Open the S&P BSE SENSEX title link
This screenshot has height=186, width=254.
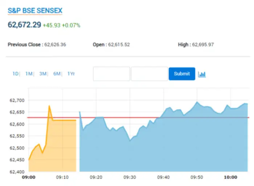[x=35, y=11]
